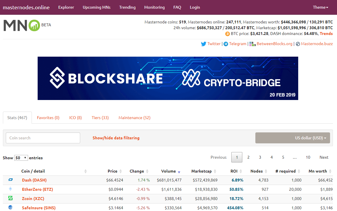
Task: Open Explorer in the top navigation
Action: (x=66, y=7)
